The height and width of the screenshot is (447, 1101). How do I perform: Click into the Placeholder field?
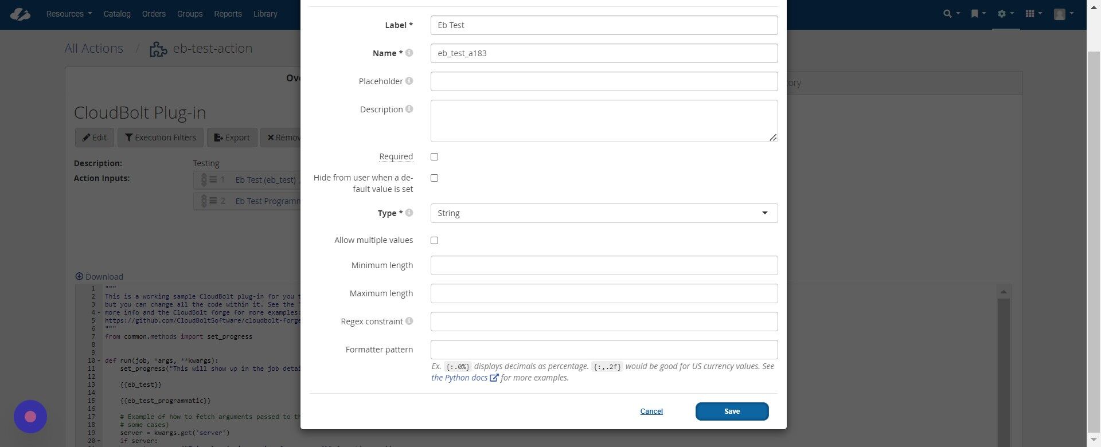(604, 81)
